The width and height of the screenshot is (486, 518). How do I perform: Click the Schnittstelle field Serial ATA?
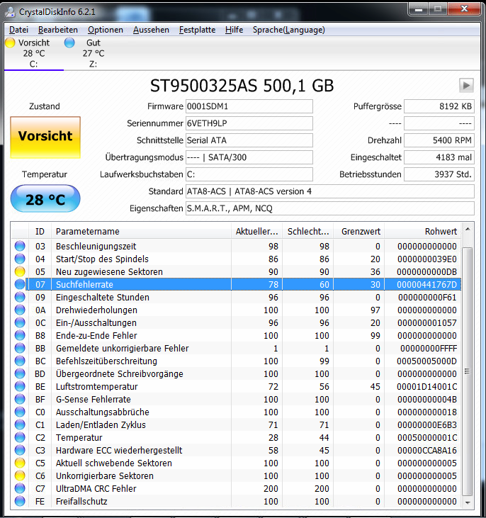click(249, 140)
